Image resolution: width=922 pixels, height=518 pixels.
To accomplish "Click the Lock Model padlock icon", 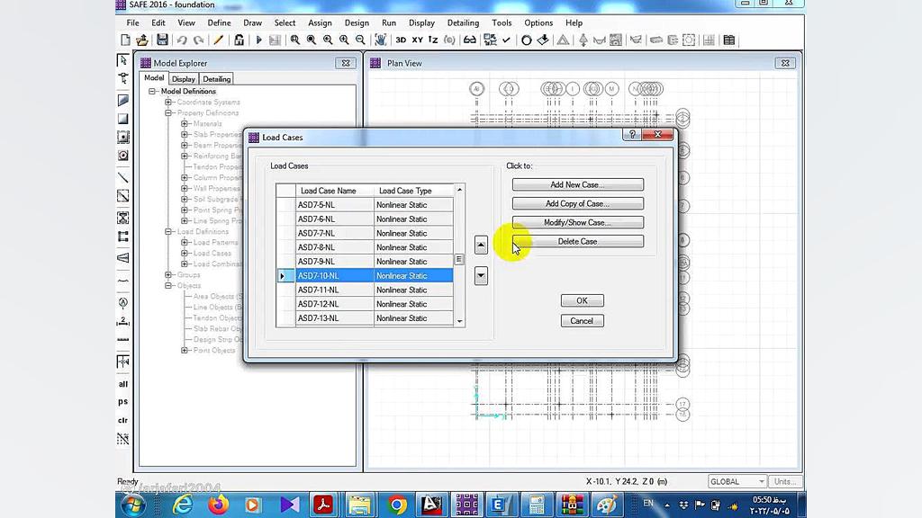I will tap(239, 40).
